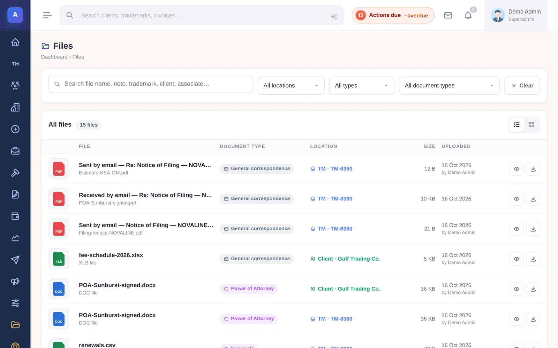Open TM-6360 location link in Filing-receipt-NOVALINE row

(x=331, y=229)
